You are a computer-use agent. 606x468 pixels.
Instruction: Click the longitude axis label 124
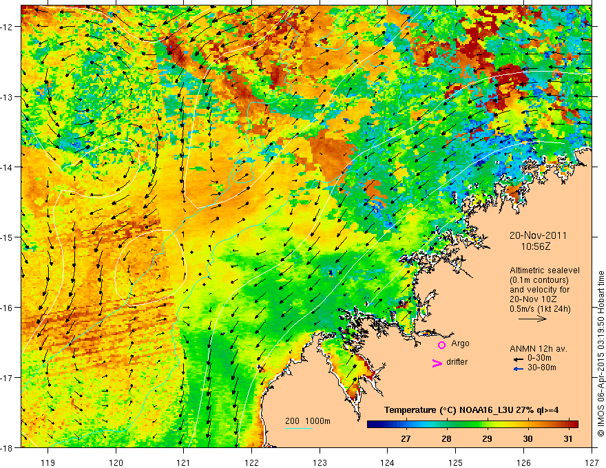pyautogui.click(x=388, y=462)
